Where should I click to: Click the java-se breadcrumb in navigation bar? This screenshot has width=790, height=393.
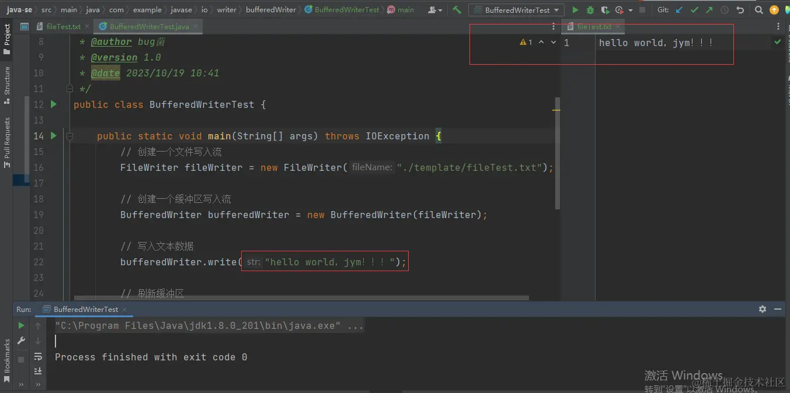click(19, 10)
